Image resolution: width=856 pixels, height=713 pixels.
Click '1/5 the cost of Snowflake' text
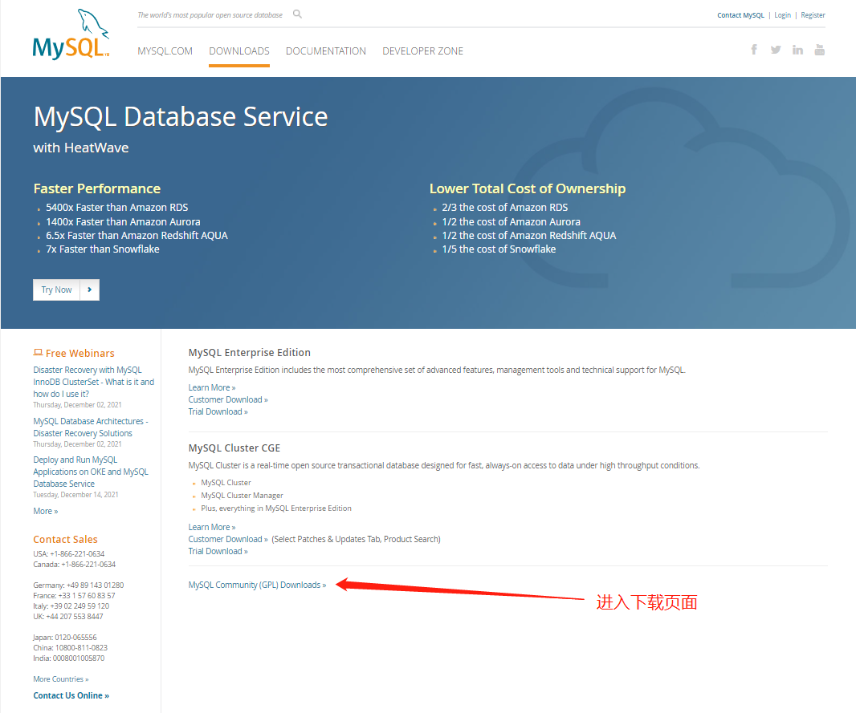499,249
